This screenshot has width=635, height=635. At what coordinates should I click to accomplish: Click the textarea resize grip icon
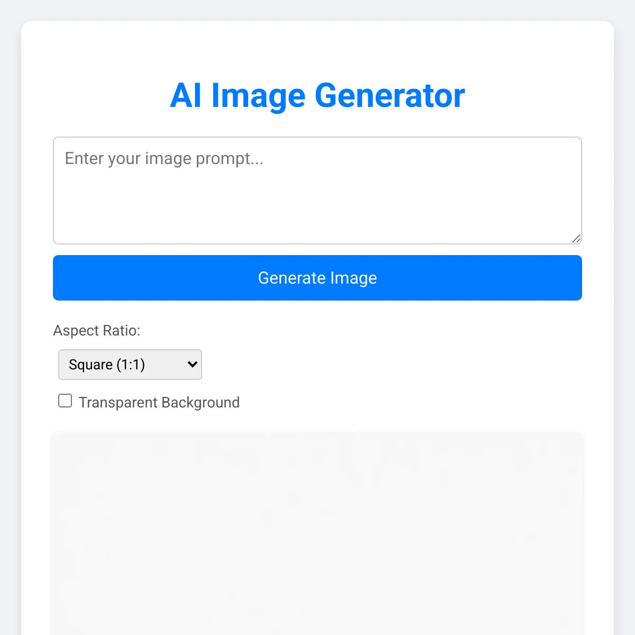click(x=576, y=239)
